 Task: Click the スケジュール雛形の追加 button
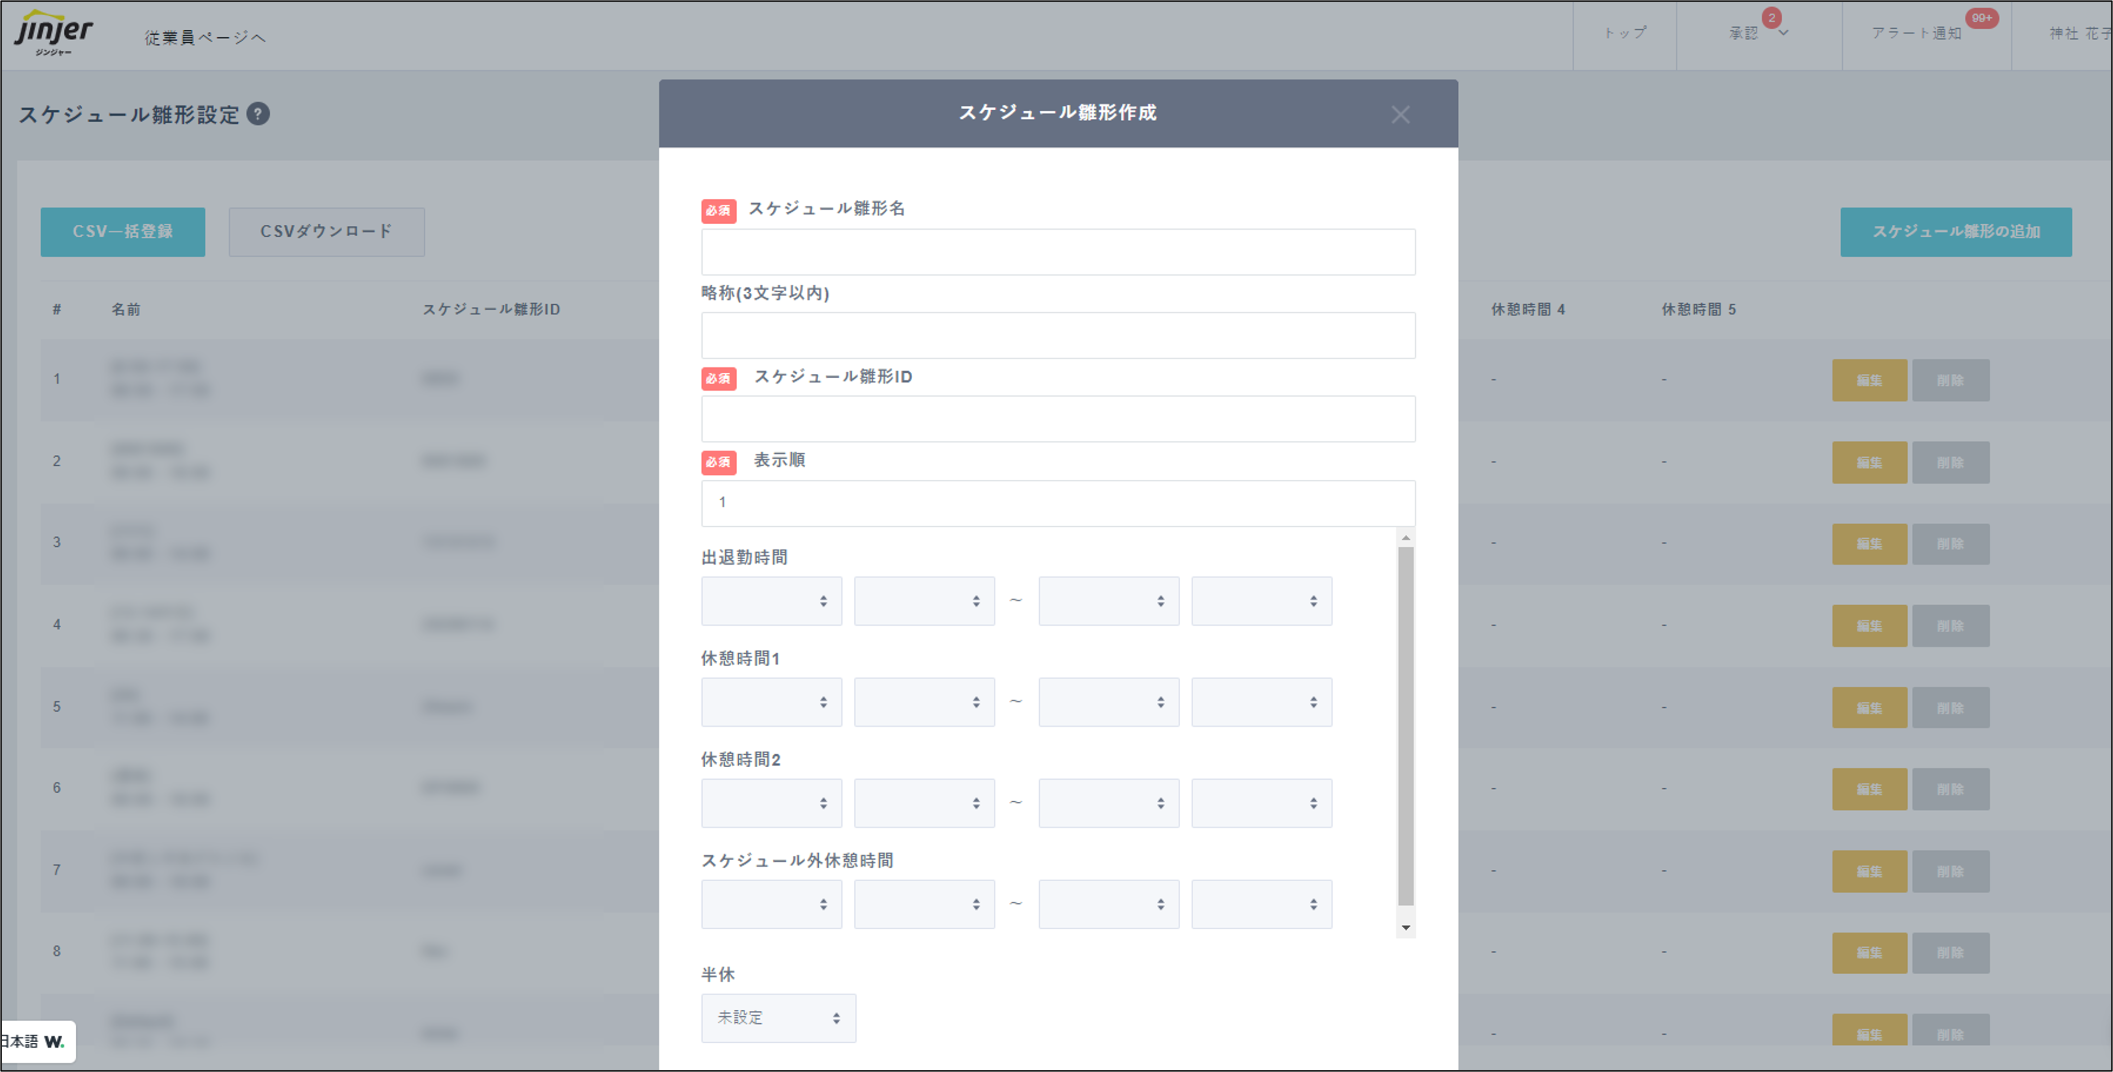[1956, 232]
